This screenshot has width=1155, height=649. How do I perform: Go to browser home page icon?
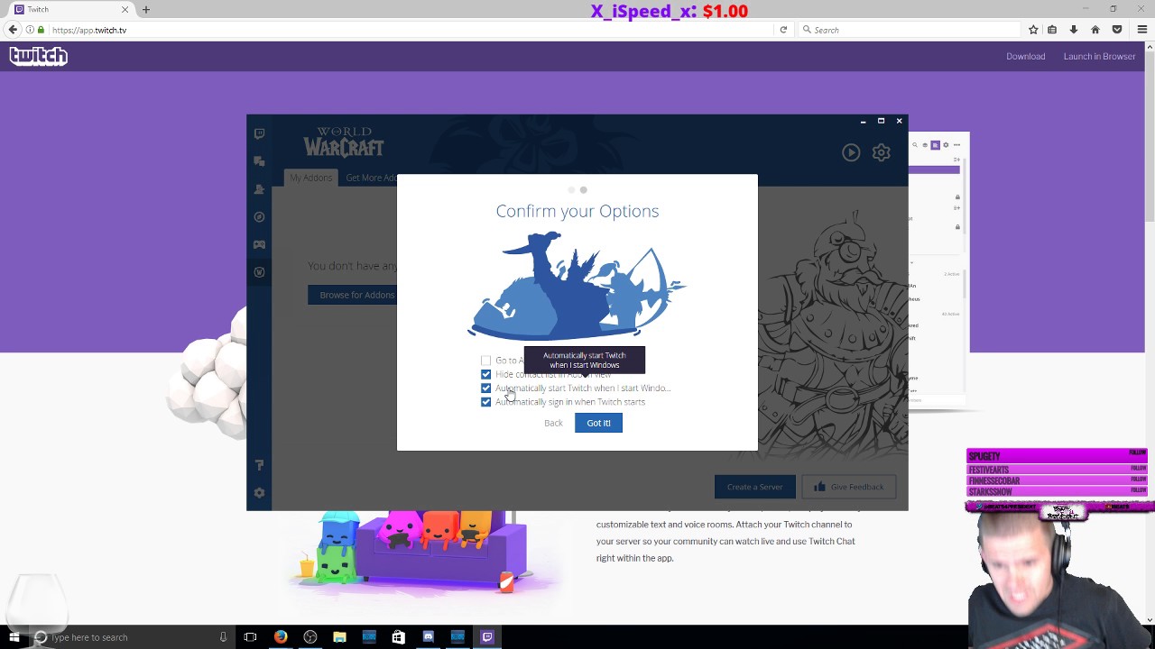click(x=1095, y=30)
